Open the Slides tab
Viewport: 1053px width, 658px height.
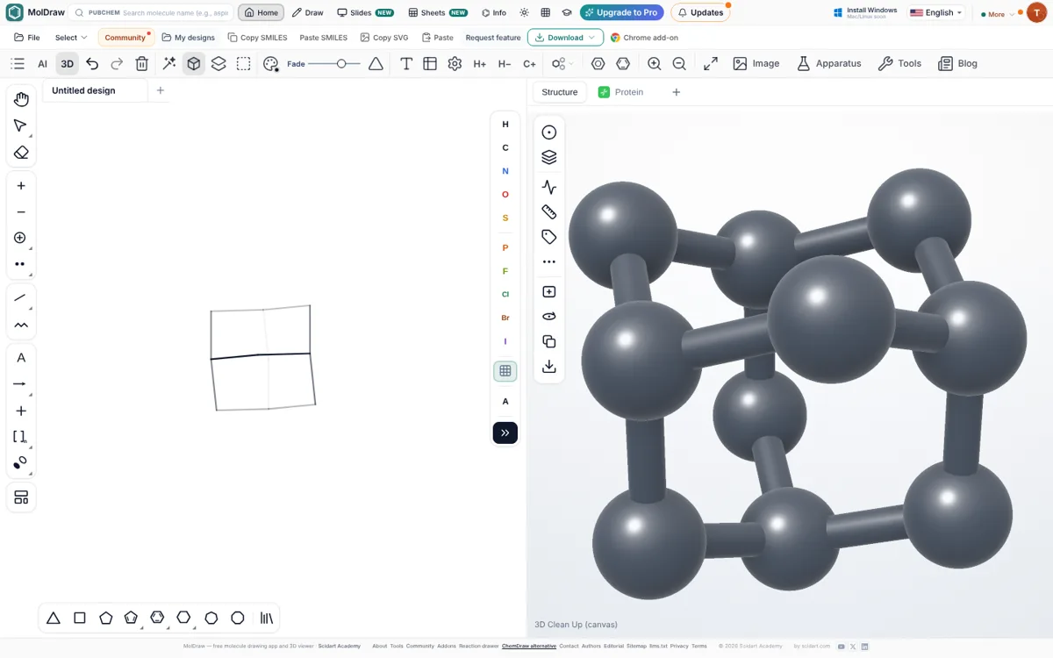pyautogui.click(x=366, y=13)
